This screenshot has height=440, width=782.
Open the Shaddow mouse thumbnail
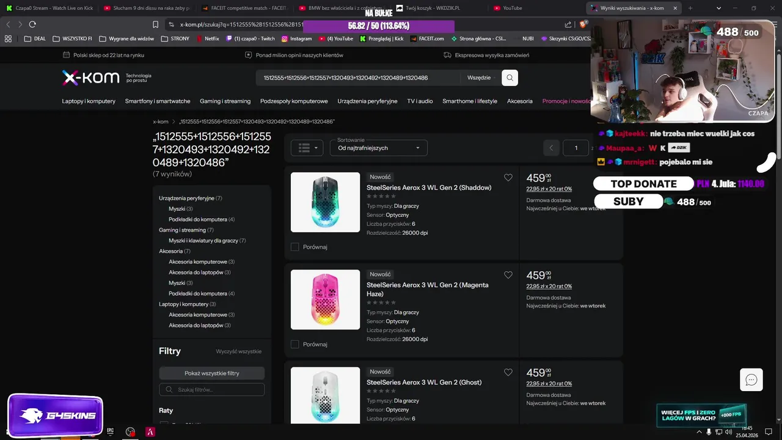pos(325,202)
